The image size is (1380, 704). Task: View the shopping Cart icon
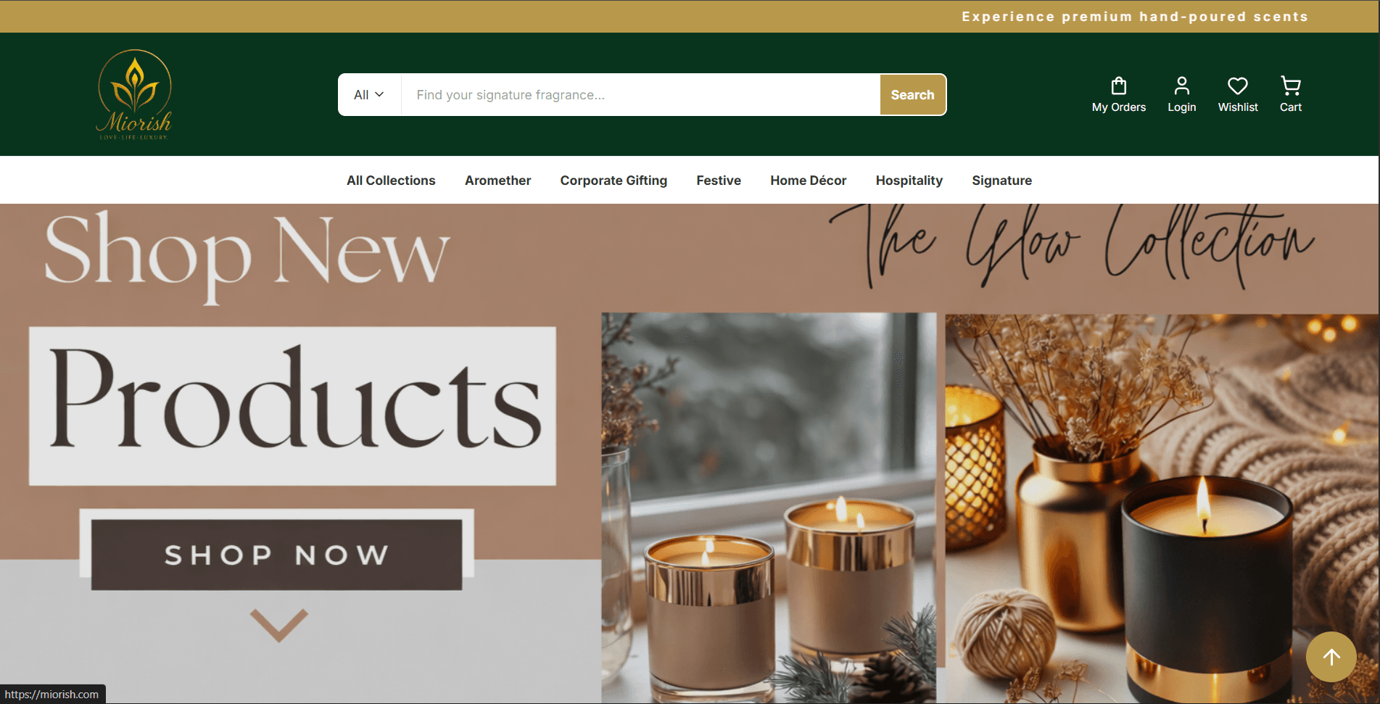point(1291,86)
